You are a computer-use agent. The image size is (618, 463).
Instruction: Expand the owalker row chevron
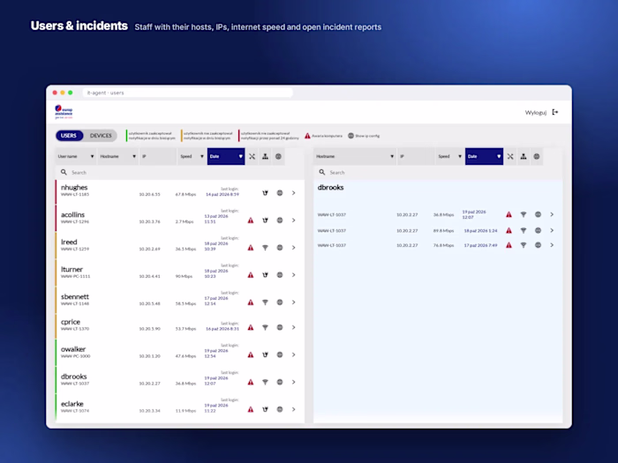click(294, 355)
